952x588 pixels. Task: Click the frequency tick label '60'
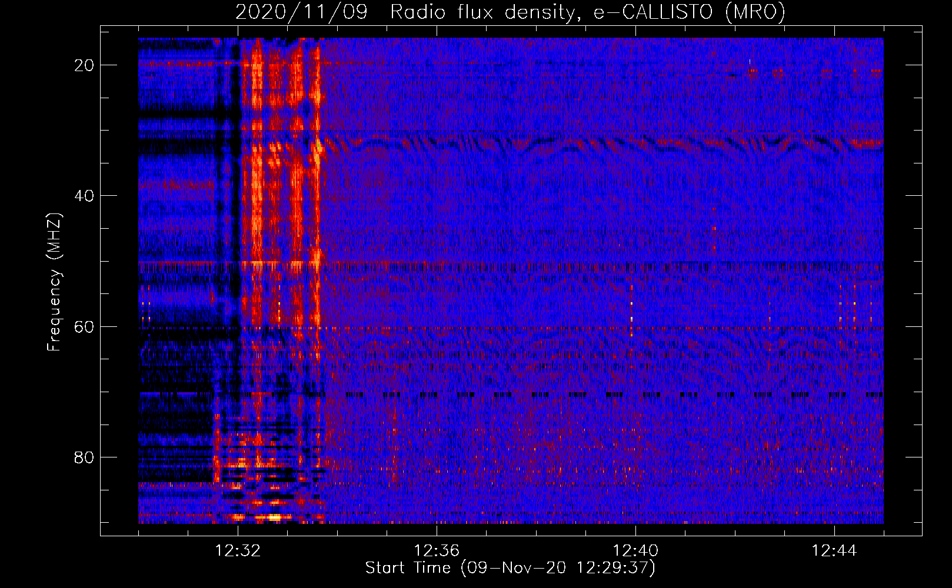coord(85,326)
